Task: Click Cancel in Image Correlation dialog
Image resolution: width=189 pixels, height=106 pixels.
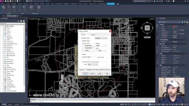Action: pos(92,74)
